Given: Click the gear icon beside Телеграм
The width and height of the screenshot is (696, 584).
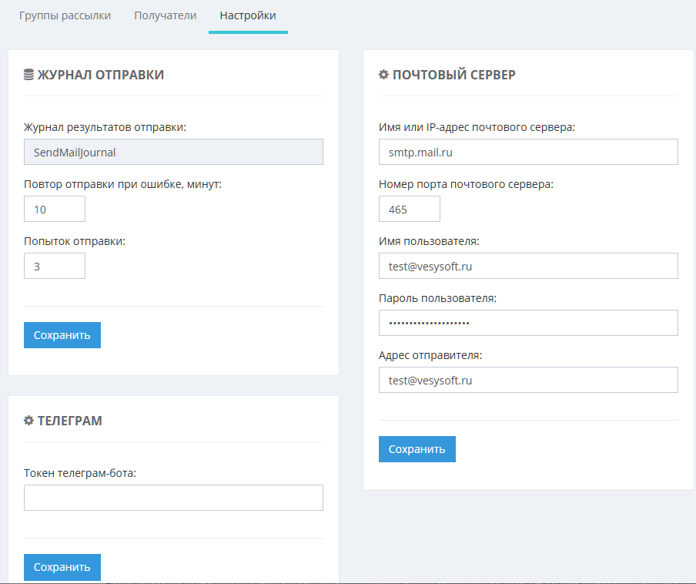Looking at the screenshot, I should (29, 421).
